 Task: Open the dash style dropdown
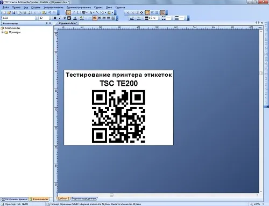click(172, 18)
